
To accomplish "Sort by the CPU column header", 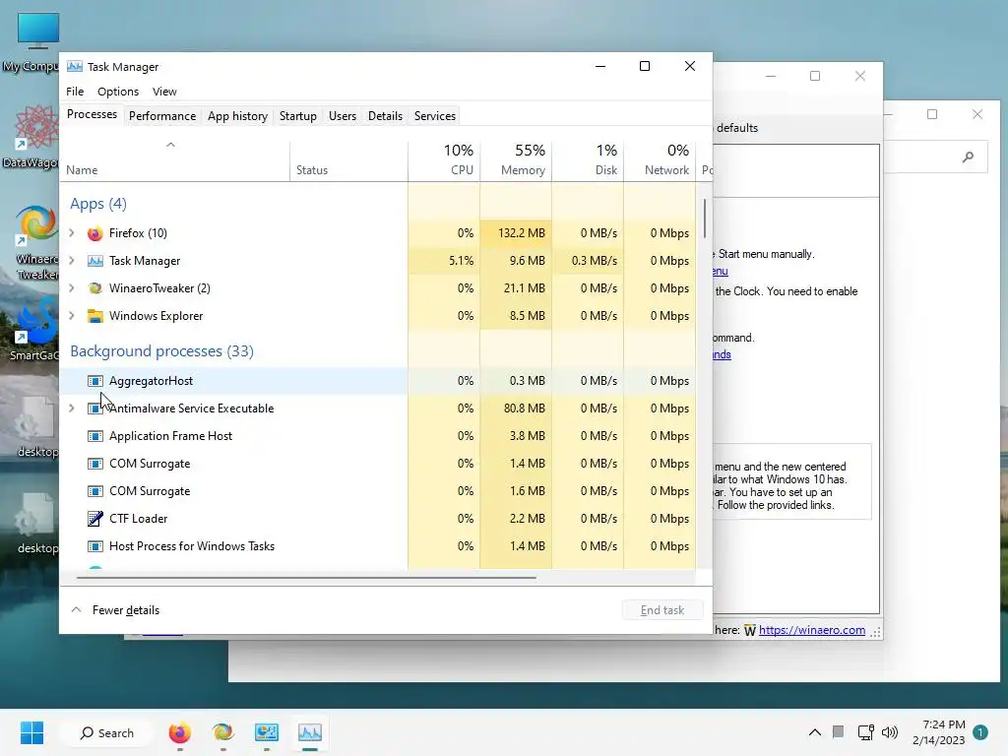I will tap(444, 160).
